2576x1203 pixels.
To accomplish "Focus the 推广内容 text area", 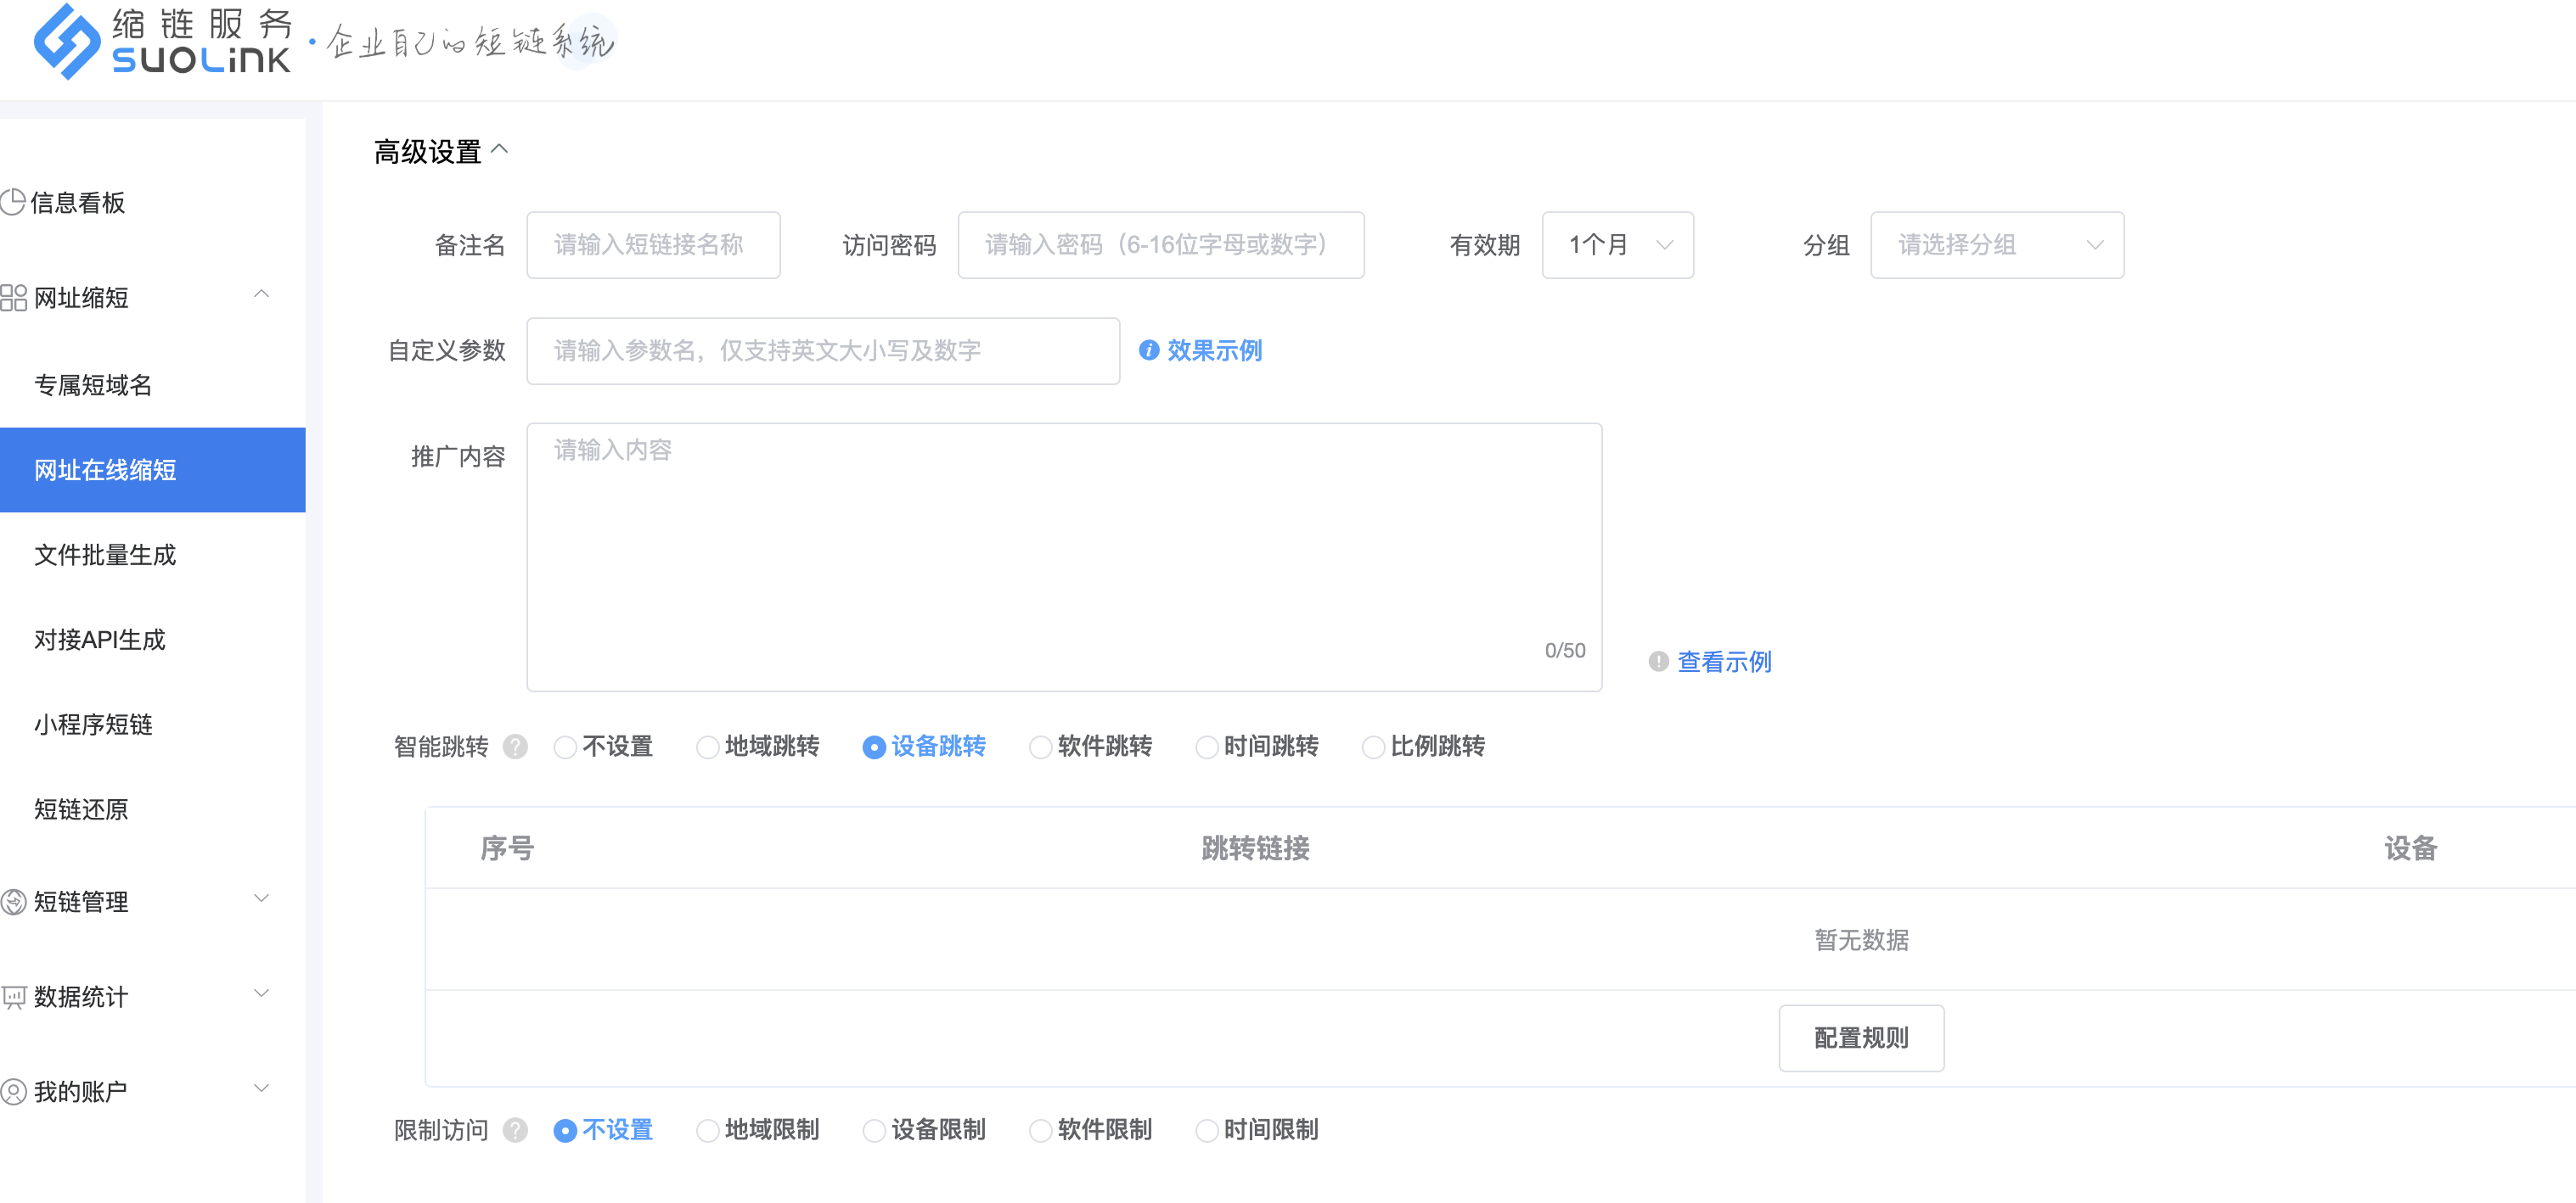I will pos(1063,557).
